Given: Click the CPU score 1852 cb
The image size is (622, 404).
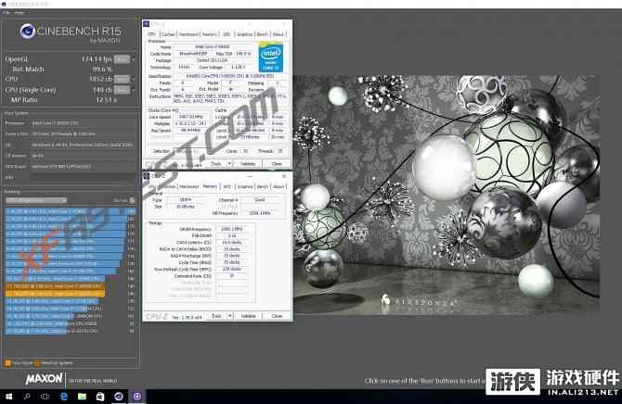Looking at the screenshot, I should point(101,79).
